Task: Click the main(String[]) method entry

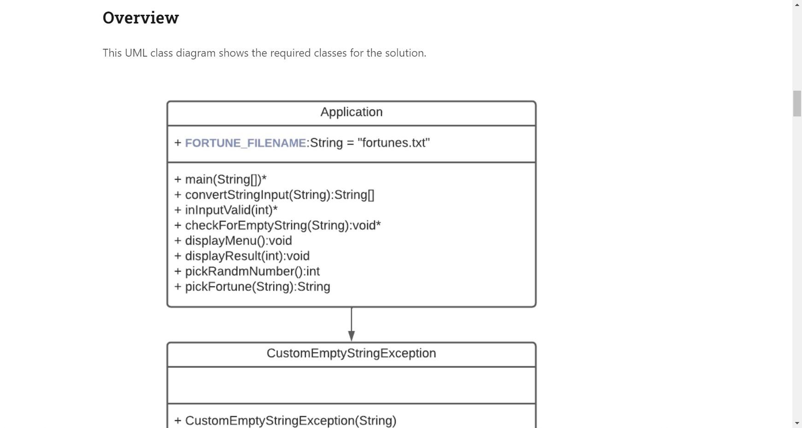Action: 220,179
